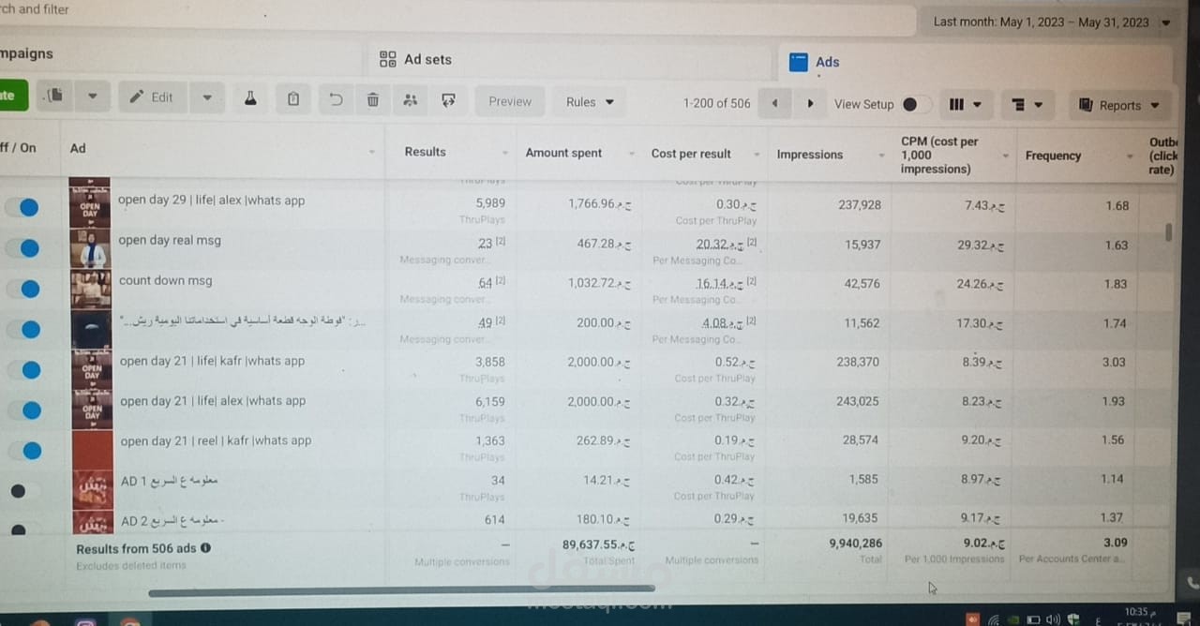
Task: Toggle off the 'open day 29 | life| alex' ad
Action: 23,207
